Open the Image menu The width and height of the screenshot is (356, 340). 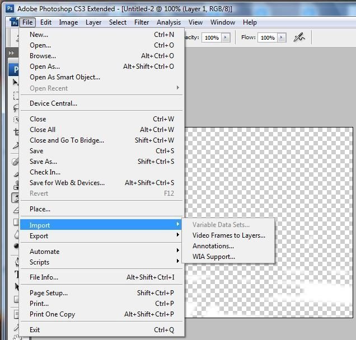coord(68,22)
